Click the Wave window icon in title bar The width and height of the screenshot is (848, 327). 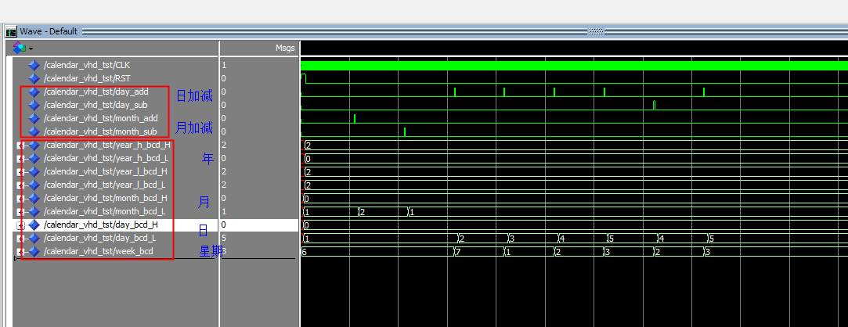tap(11, 31)
